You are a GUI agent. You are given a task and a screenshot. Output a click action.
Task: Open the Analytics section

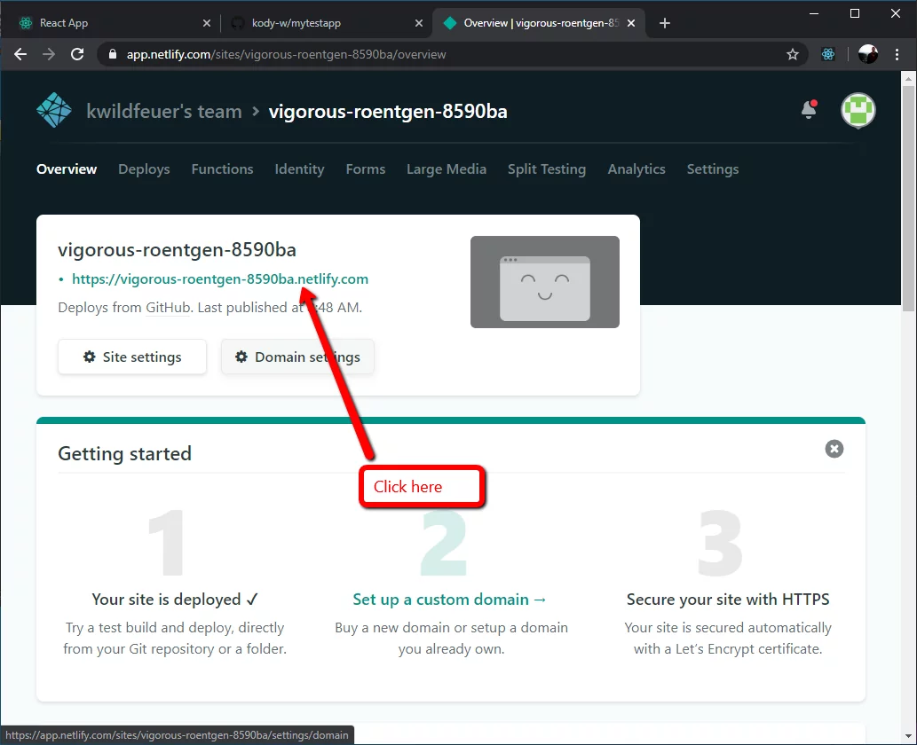[636, 169]
